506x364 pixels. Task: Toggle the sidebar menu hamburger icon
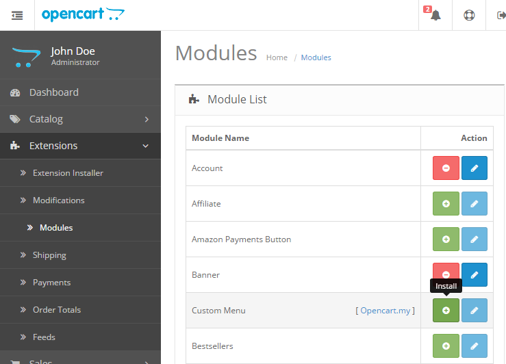pyautogui.click(x=17, y=15)
